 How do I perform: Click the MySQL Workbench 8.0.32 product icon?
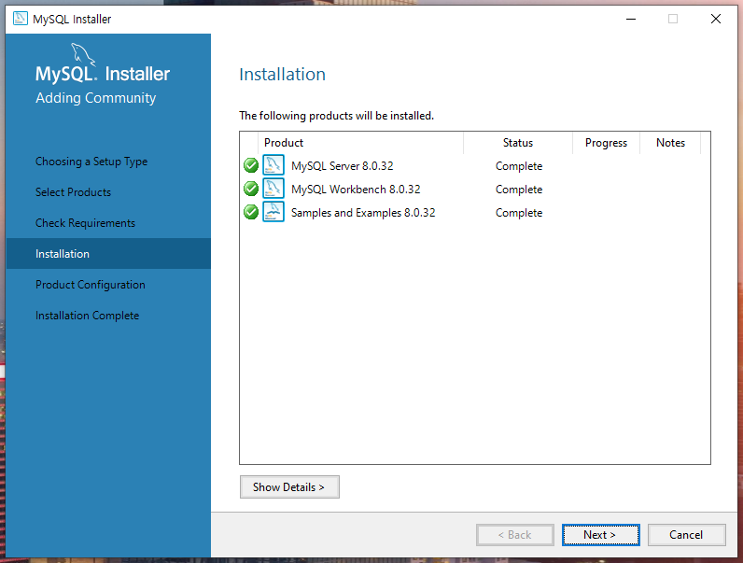click(273, 189)
